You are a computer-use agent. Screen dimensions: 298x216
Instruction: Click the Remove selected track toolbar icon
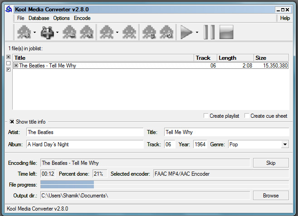click(69, 32)
